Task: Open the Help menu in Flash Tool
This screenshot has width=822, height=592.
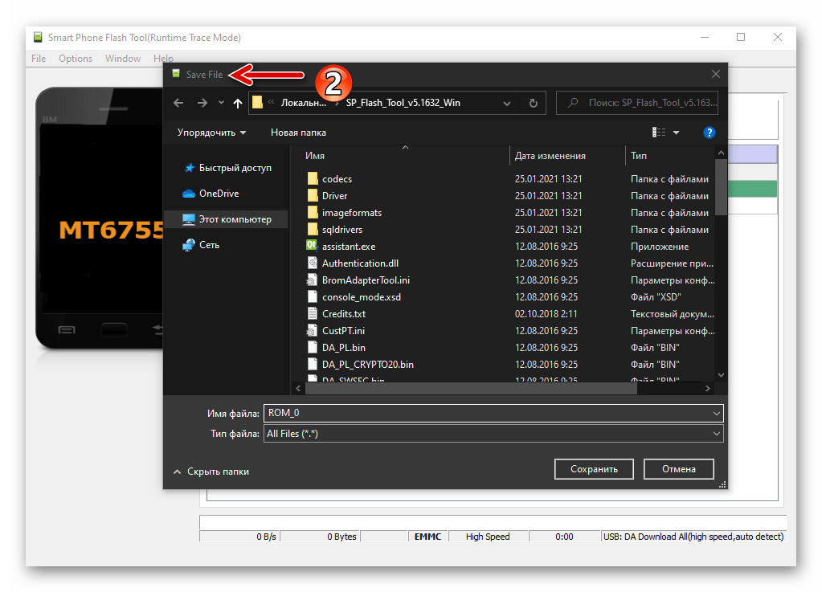Action: [163, 58]
